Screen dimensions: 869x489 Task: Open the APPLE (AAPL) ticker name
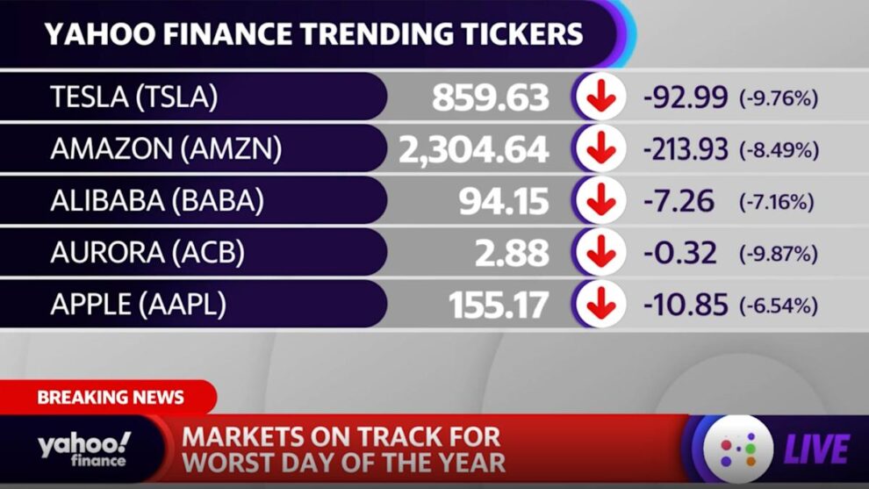coord(139,305)
